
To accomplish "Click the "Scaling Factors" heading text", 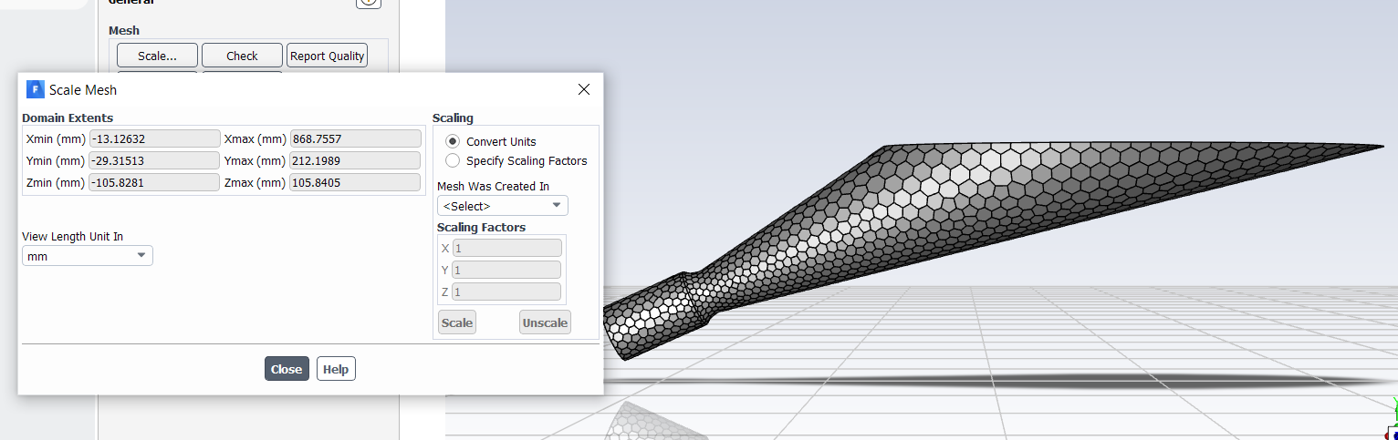I will (x=481, y=227).
